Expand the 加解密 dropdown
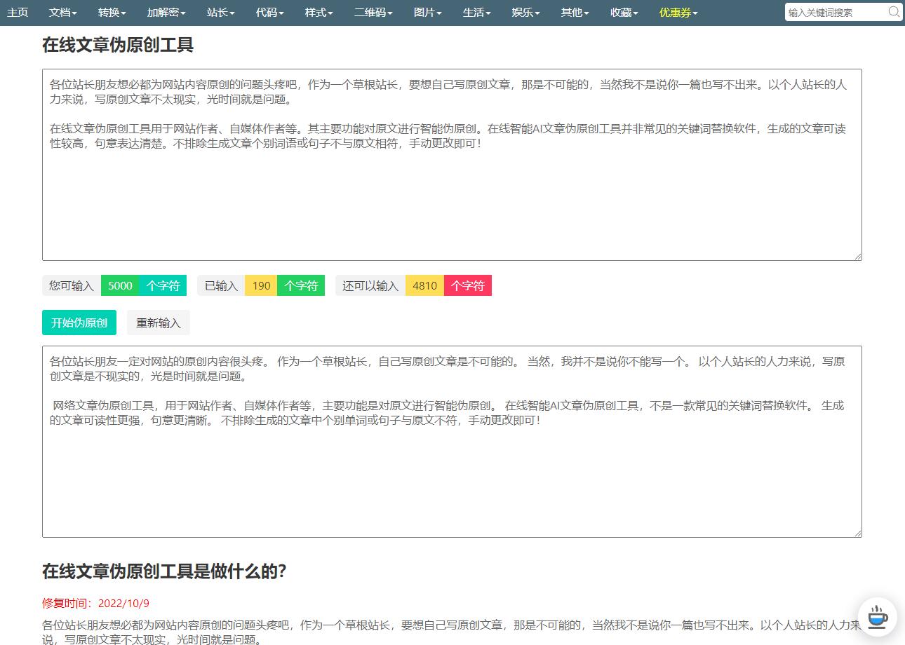Screen dimensions: 905x645 tap(164, 12)
